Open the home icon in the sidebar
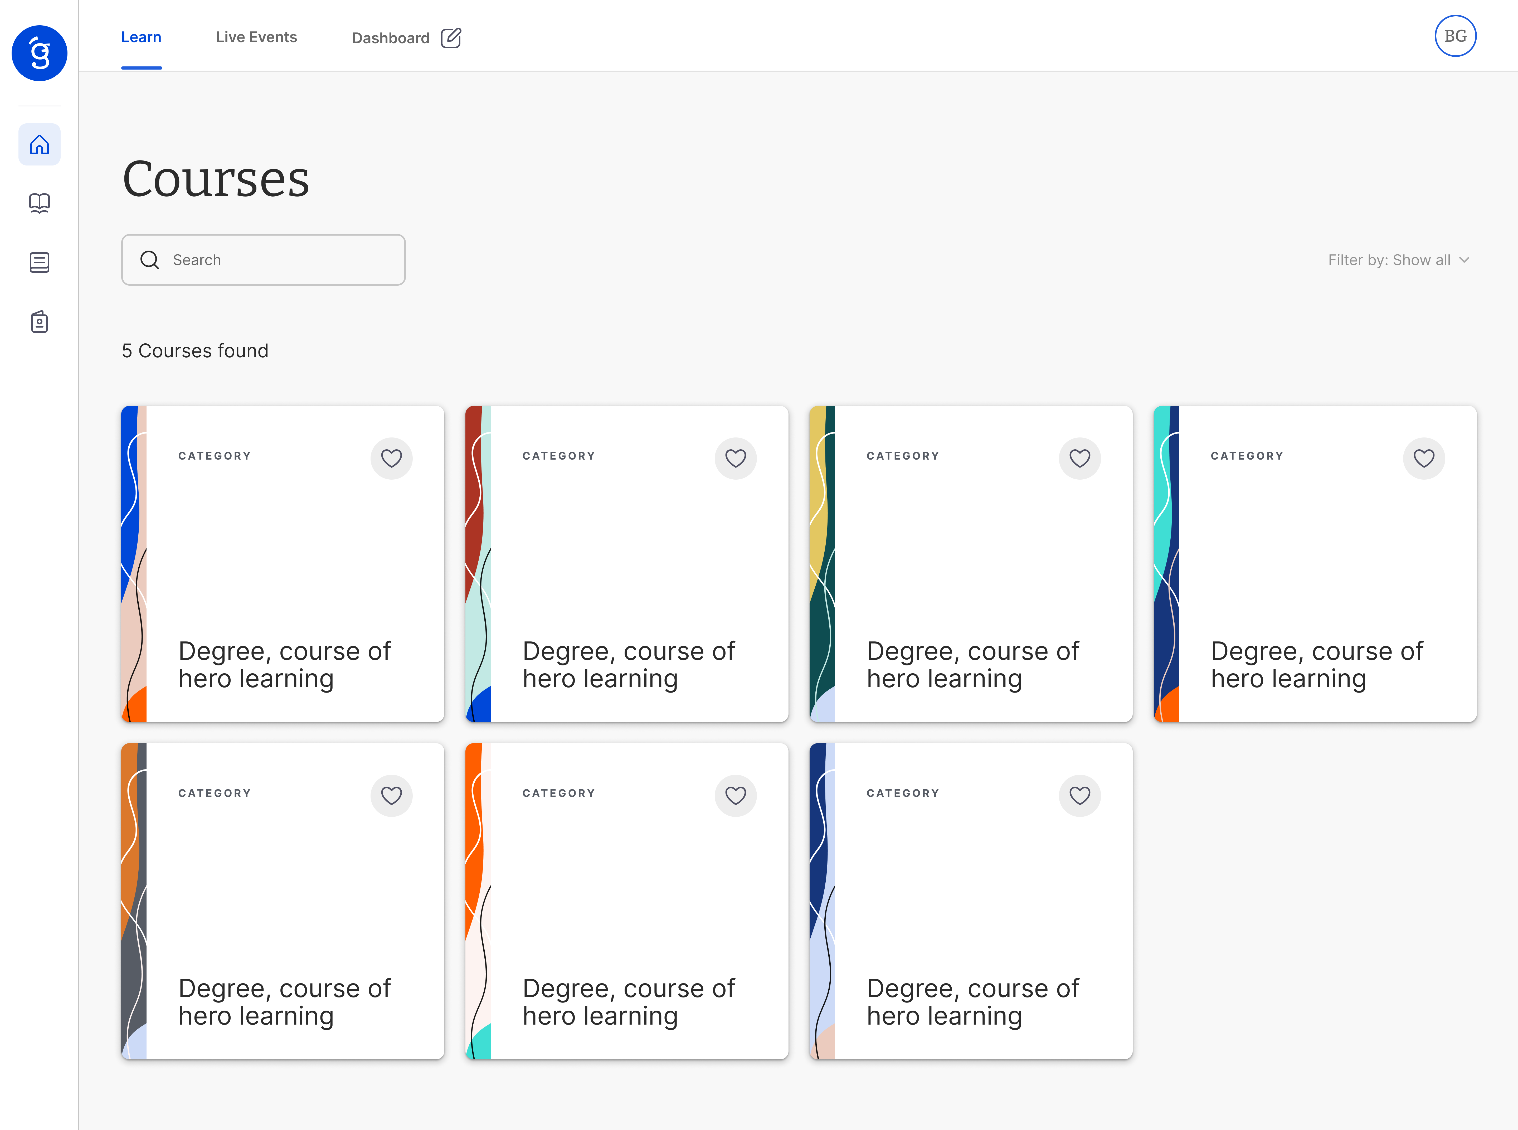The width and height of the screenshot is (1518, 1130). [x=39, y=144]
